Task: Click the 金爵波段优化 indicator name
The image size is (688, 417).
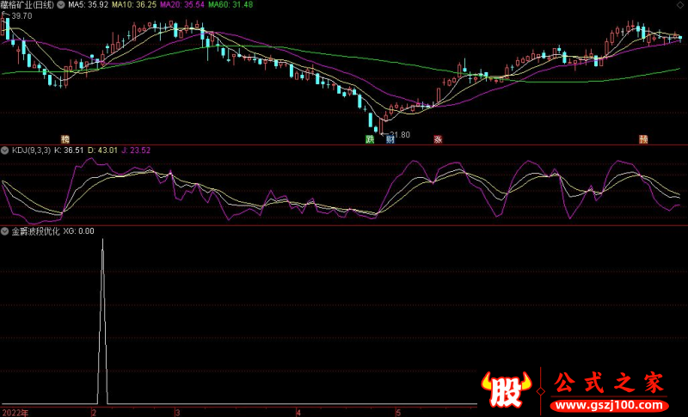Action: coord(35,231)
